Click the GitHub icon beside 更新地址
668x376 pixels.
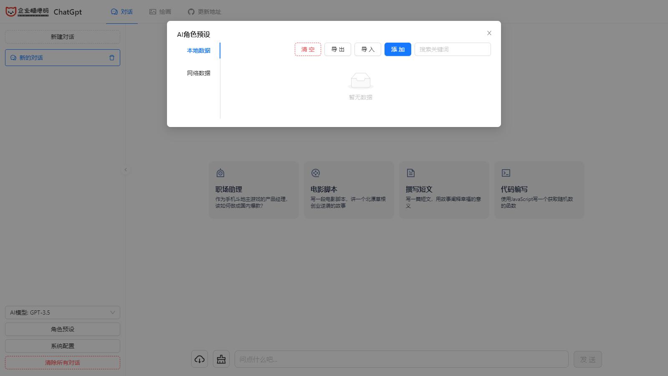191,12
